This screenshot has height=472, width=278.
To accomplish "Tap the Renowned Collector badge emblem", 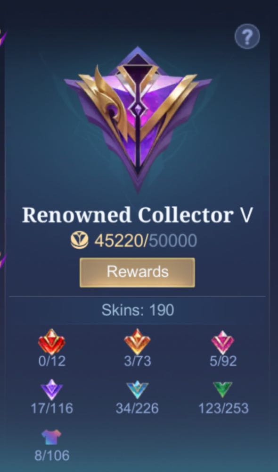I will tap(138, 119).
